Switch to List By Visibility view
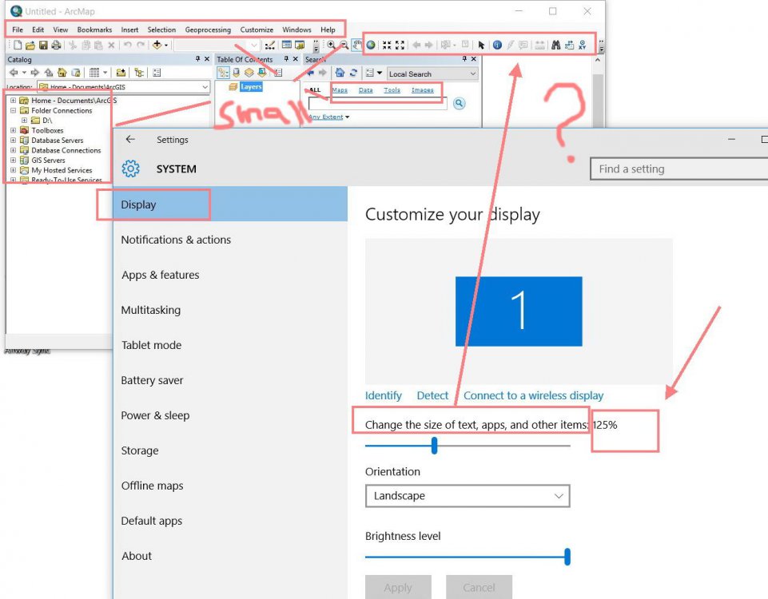 [x=249, y=73]
